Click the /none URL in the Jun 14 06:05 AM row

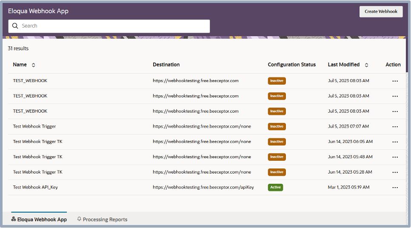(x=202, y=142)
